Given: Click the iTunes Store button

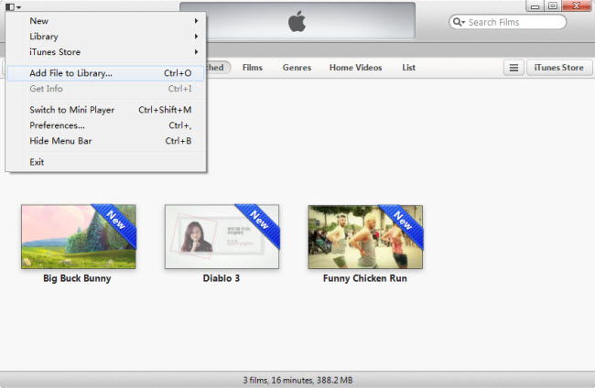Looking at the screenshot, I should pos(559,68).
